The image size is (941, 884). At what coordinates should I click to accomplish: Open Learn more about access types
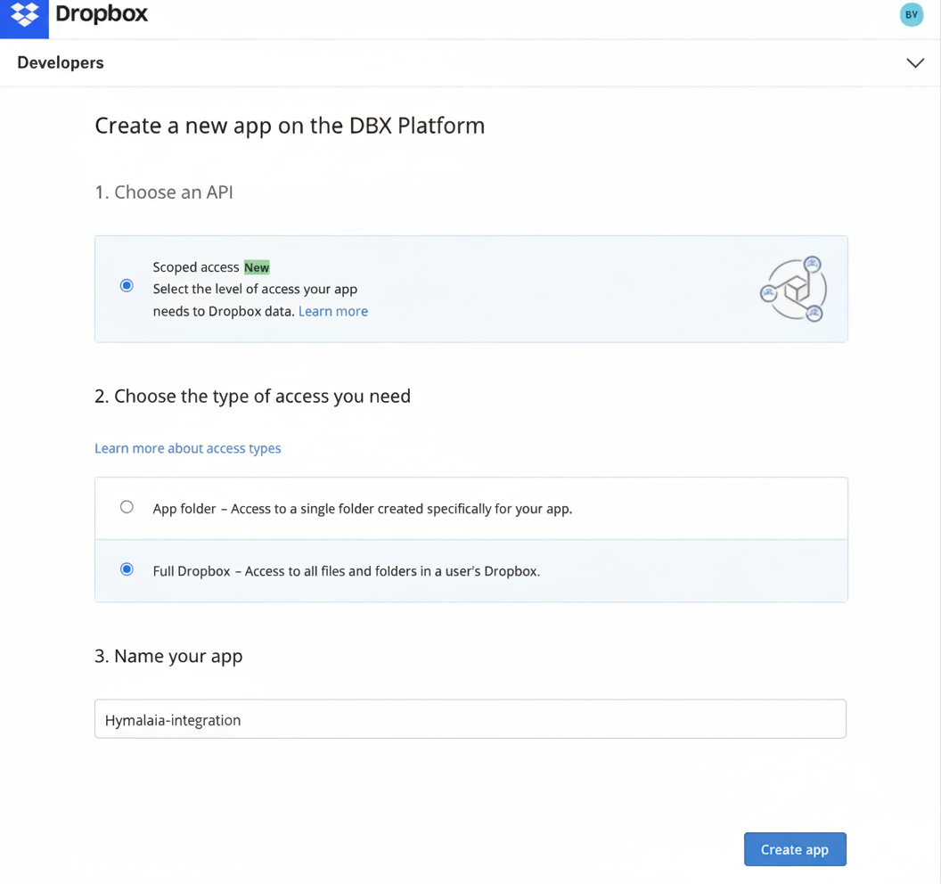click(x=187, y=448)
